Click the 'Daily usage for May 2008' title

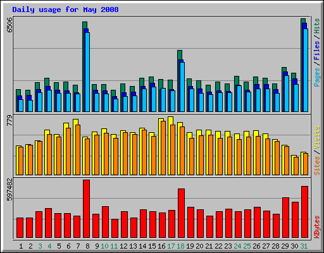(x=65, y=9)
